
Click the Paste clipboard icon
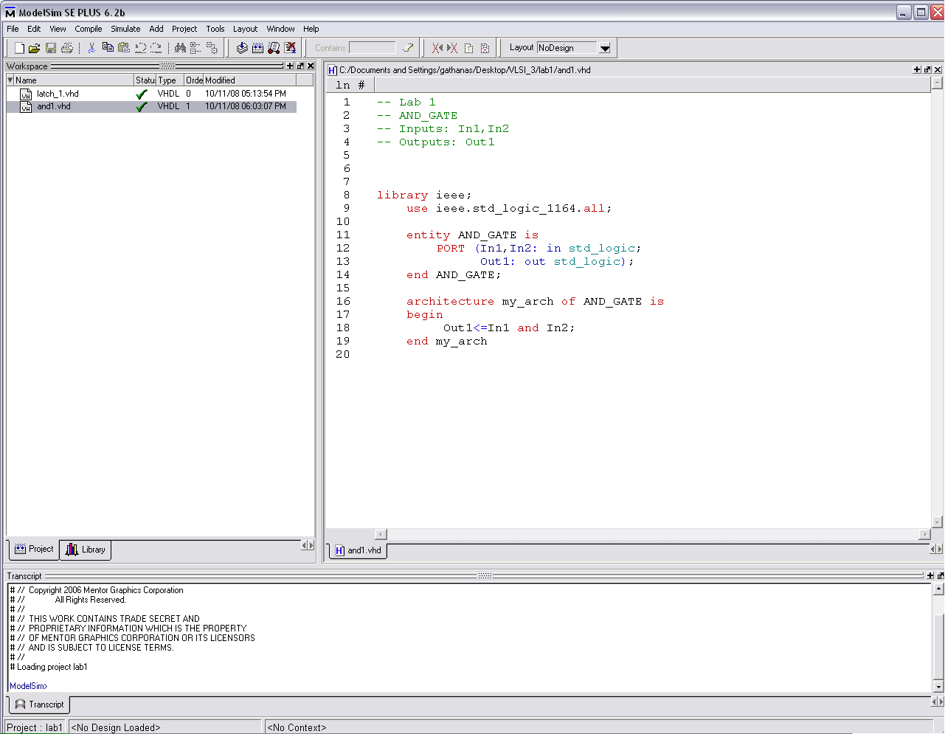(x=123, y=48)
